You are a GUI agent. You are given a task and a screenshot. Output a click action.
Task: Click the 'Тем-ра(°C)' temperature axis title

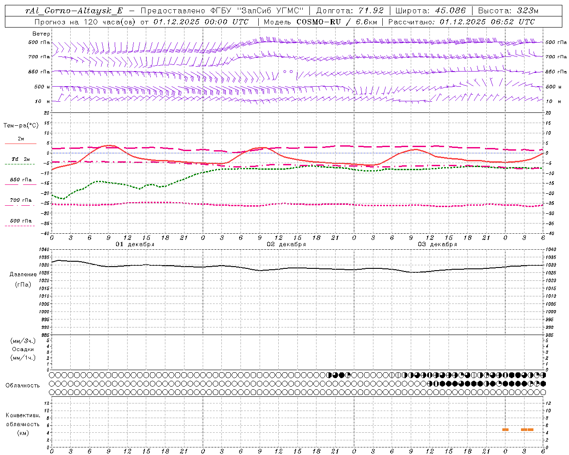pos(21,126)
